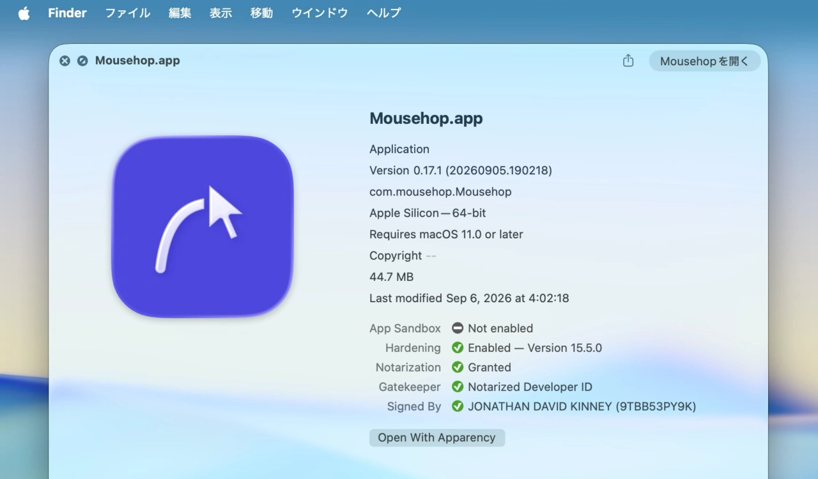Click the Not enabled status text
The height and width of the screenshot is (479, 818).
[500, 328]
